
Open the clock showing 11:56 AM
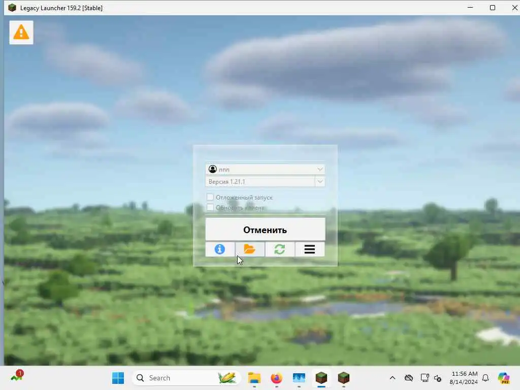coord(464,378)
